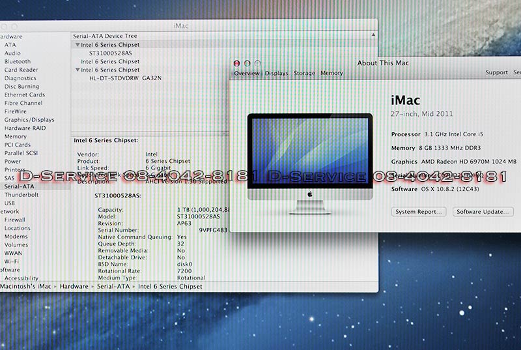
Task: Click Memory 8 GB 1333 MHz DDR3
Action: (436, 148)
